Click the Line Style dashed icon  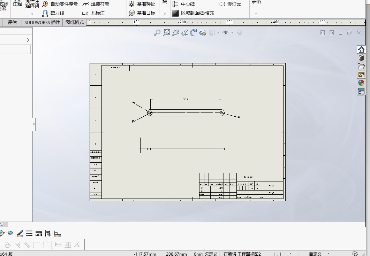39,233
